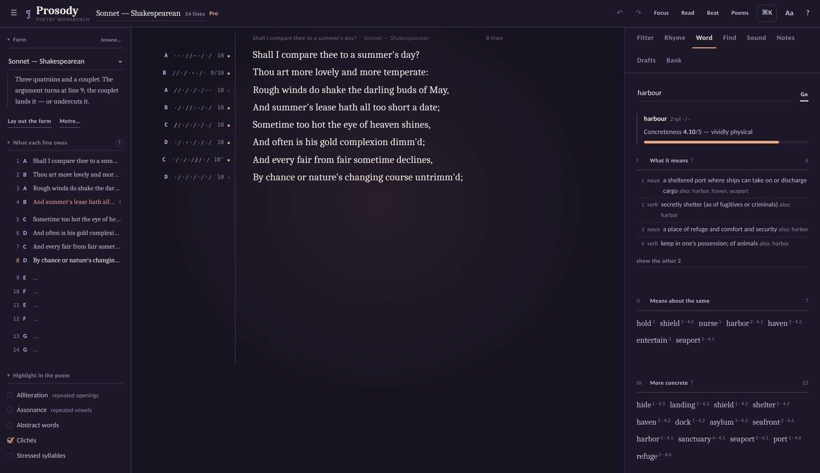The image size is (820, 473).
Task: Toggle Alliteration highlighting
Action: [10, 395]
